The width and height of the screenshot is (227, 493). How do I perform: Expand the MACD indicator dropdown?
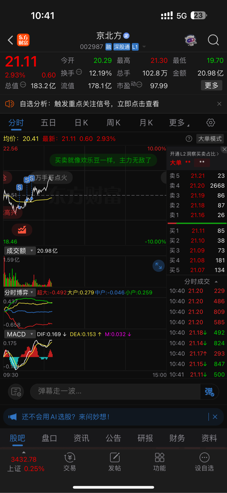coord(20,334)
